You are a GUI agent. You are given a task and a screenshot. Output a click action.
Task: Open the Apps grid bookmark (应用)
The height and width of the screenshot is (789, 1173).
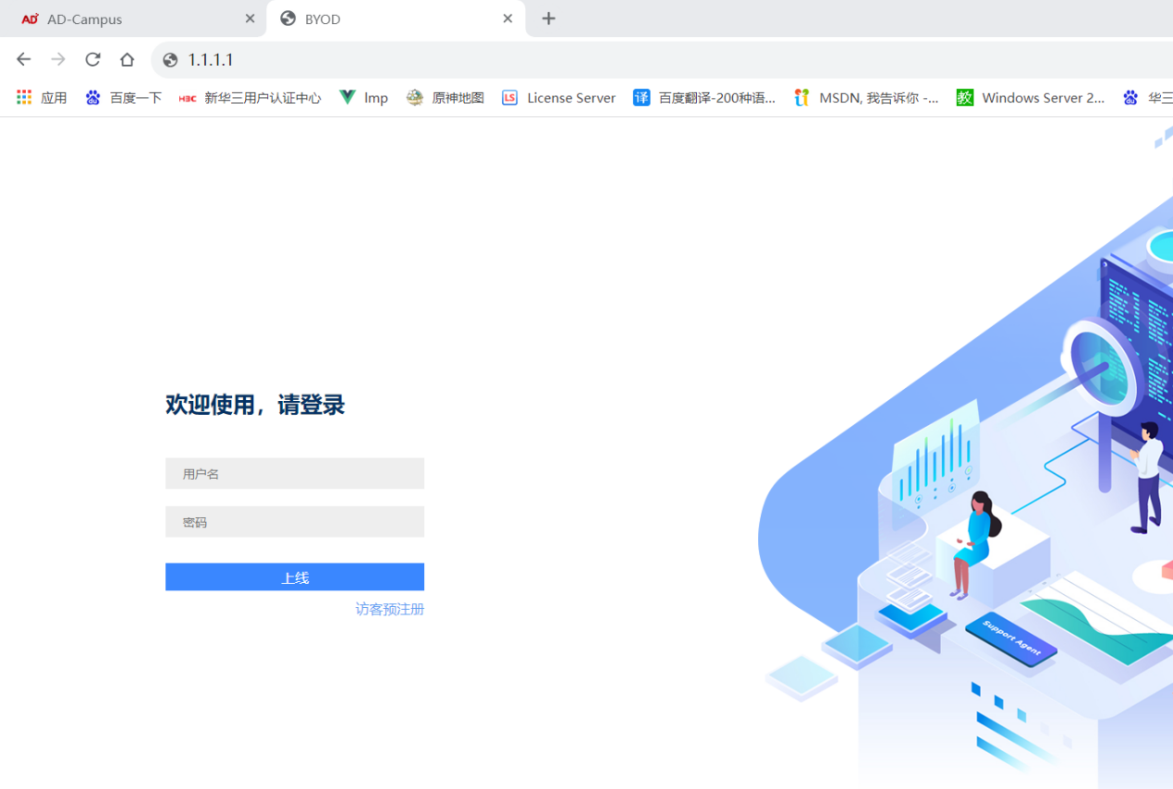point(42,98)
